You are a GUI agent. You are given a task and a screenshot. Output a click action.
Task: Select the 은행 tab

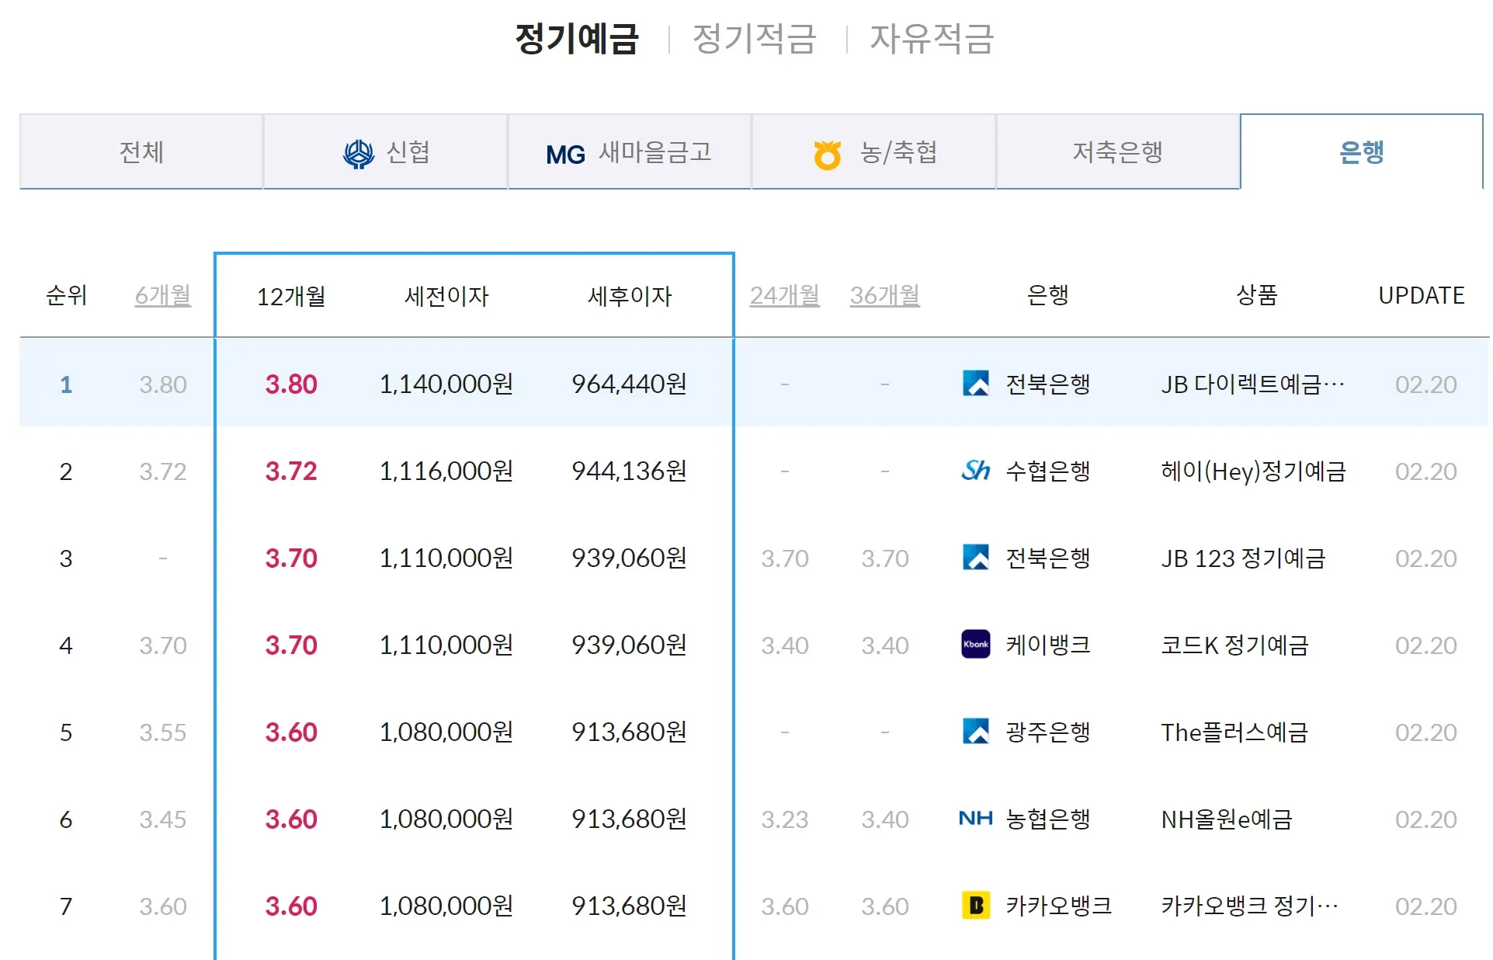[1361, 151]
